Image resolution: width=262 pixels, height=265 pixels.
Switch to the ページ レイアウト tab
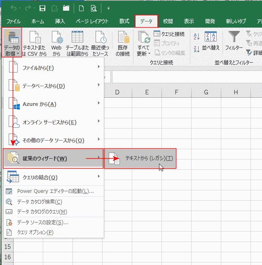pyautogui.click(x=92, y=21)
